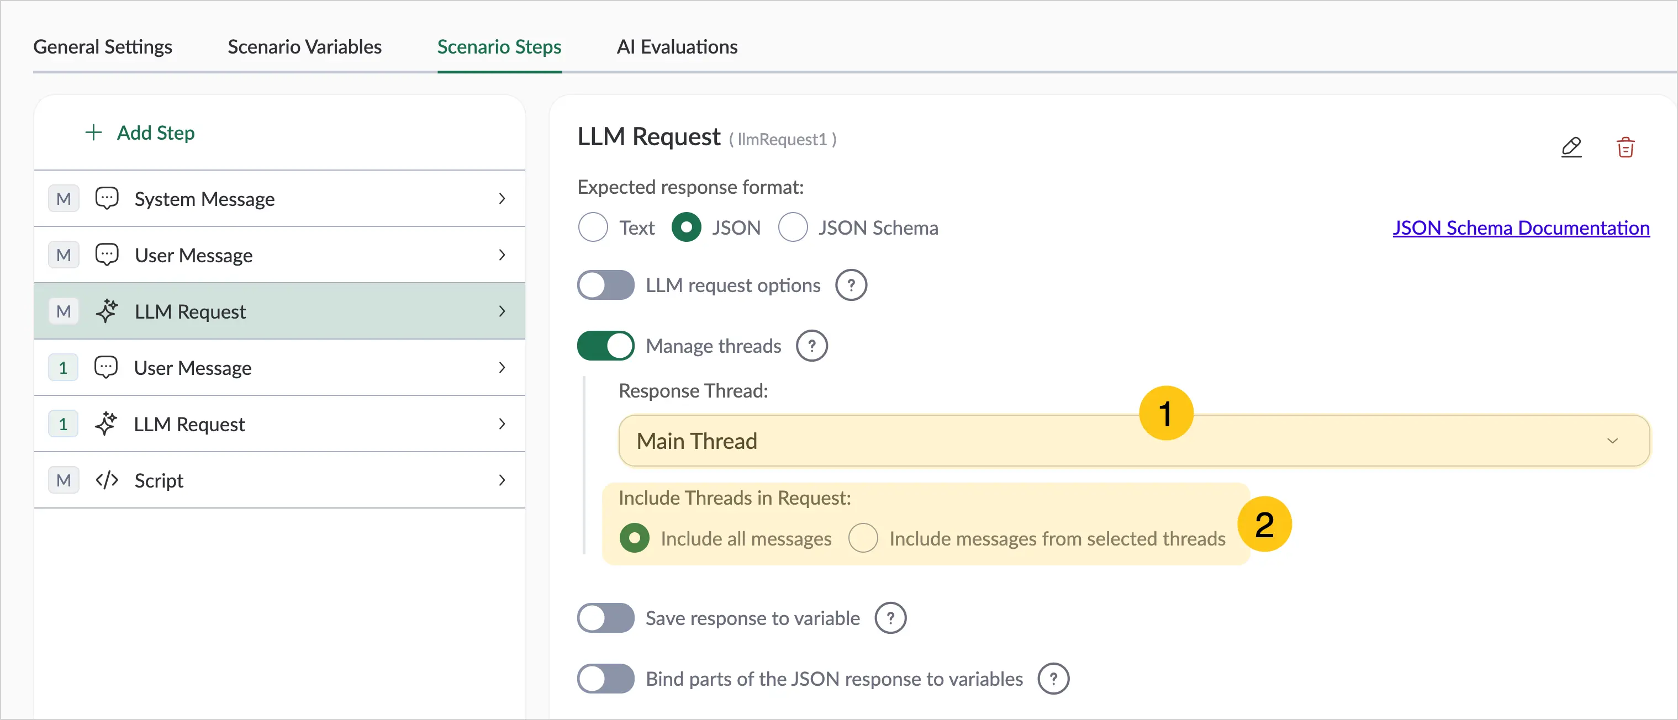Open the AI Evaluations tab
Viewport: 1678px width, 720px height.
click(677, 47)
